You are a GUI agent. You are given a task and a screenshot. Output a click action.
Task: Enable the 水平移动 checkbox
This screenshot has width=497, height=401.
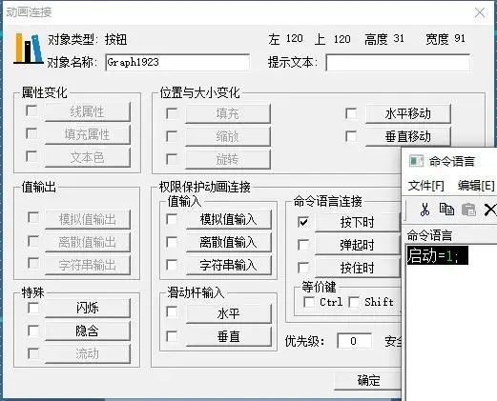pos(351,113)
